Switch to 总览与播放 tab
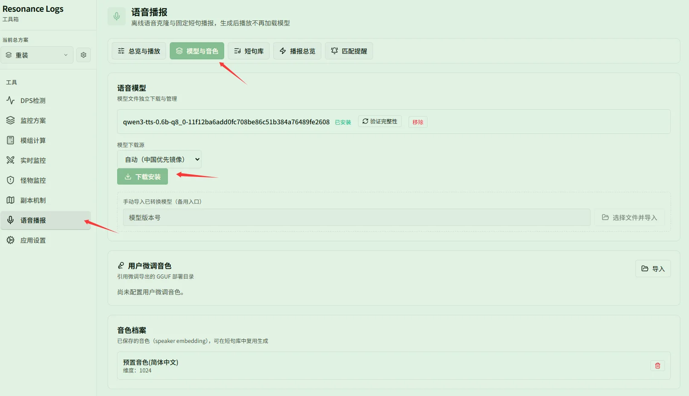Viewport: 689px width, 396px height. pyautogui.click(x=139, y=51)
